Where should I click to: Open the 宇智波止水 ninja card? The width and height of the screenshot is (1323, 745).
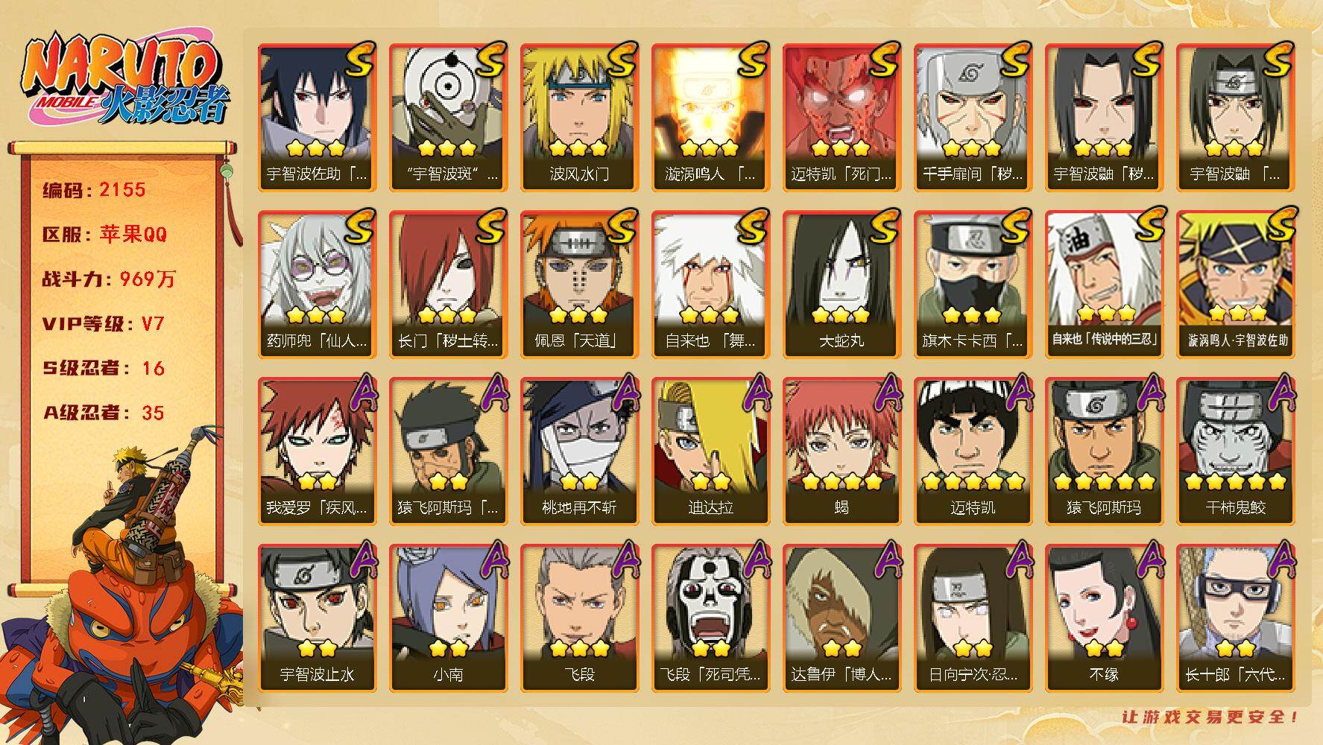[x=317, y=618]
